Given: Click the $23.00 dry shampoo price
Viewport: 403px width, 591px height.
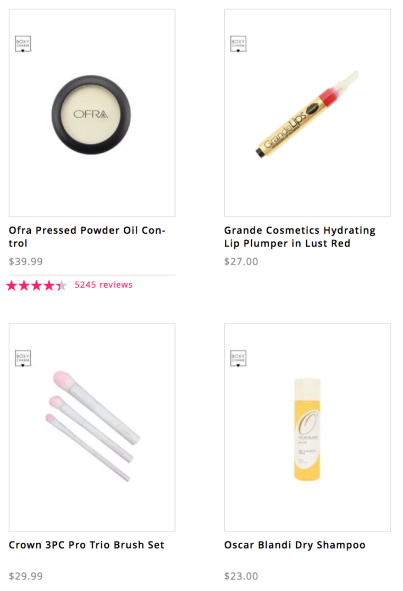Looking at the screenshot, I should (241, 576).
